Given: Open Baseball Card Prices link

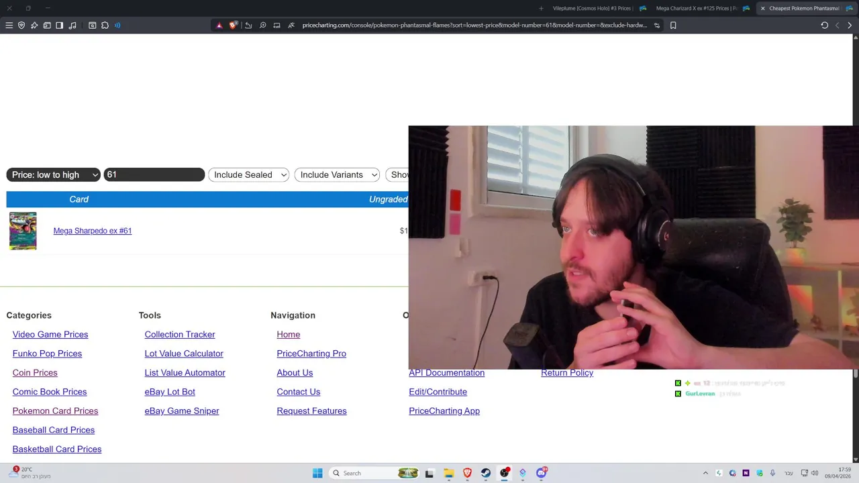Looking at the screenshot, I should (x=54, y=430).
